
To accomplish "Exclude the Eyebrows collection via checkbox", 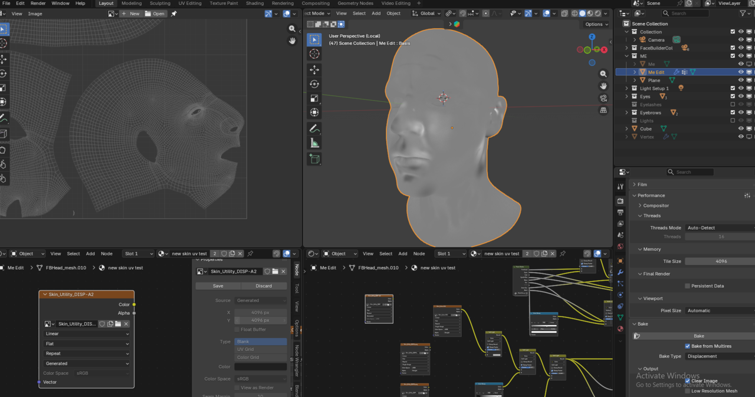I will click(733, 113).
